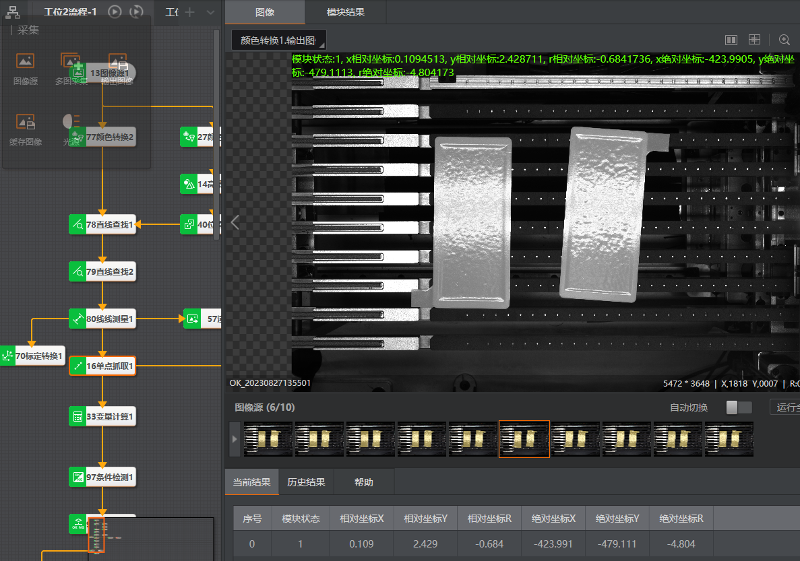
Task: Select the seventh image source thumbnail
Action: click(576, 438)
